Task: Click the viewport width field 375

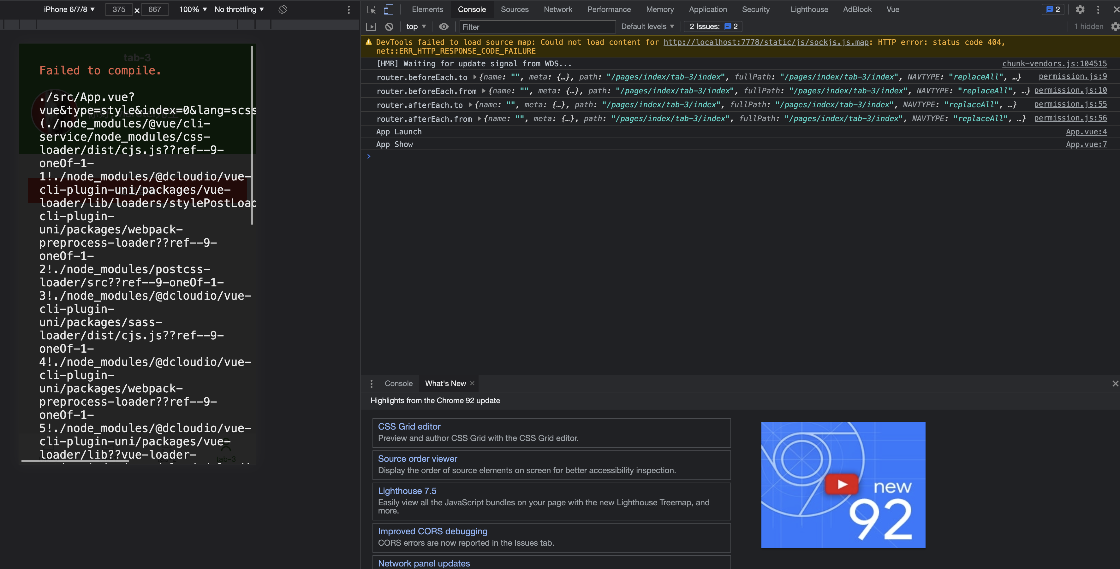Action: 119,9
